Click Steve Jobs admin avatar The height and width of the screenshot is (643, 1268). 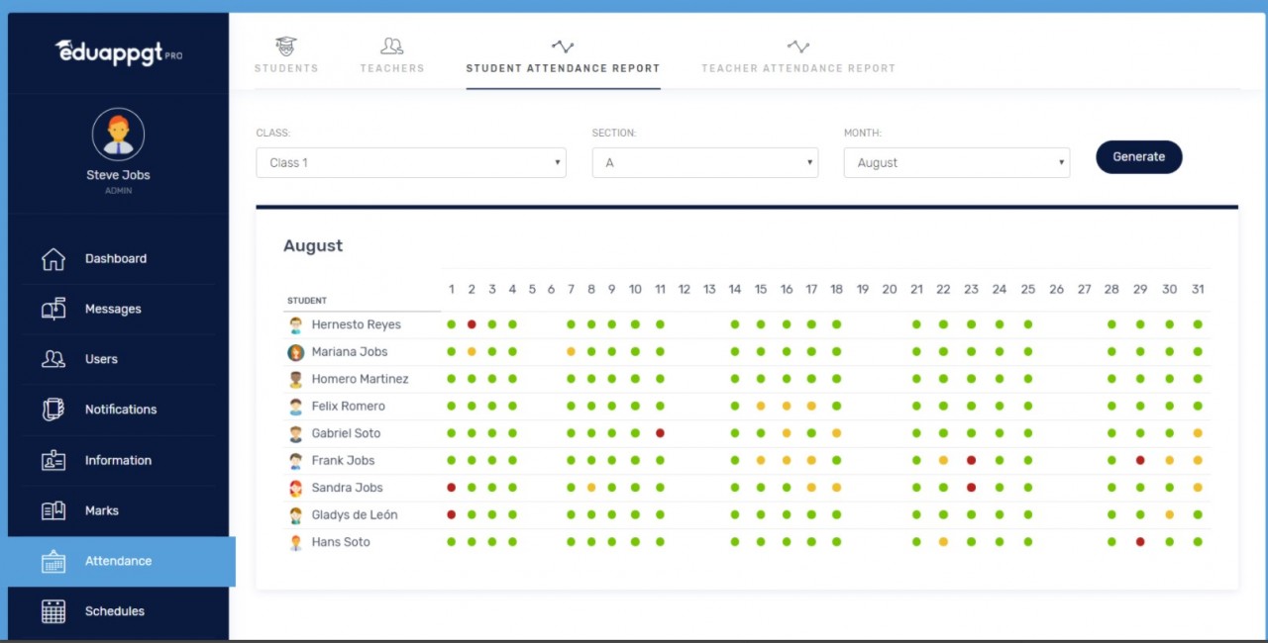[x=118, y=135]
